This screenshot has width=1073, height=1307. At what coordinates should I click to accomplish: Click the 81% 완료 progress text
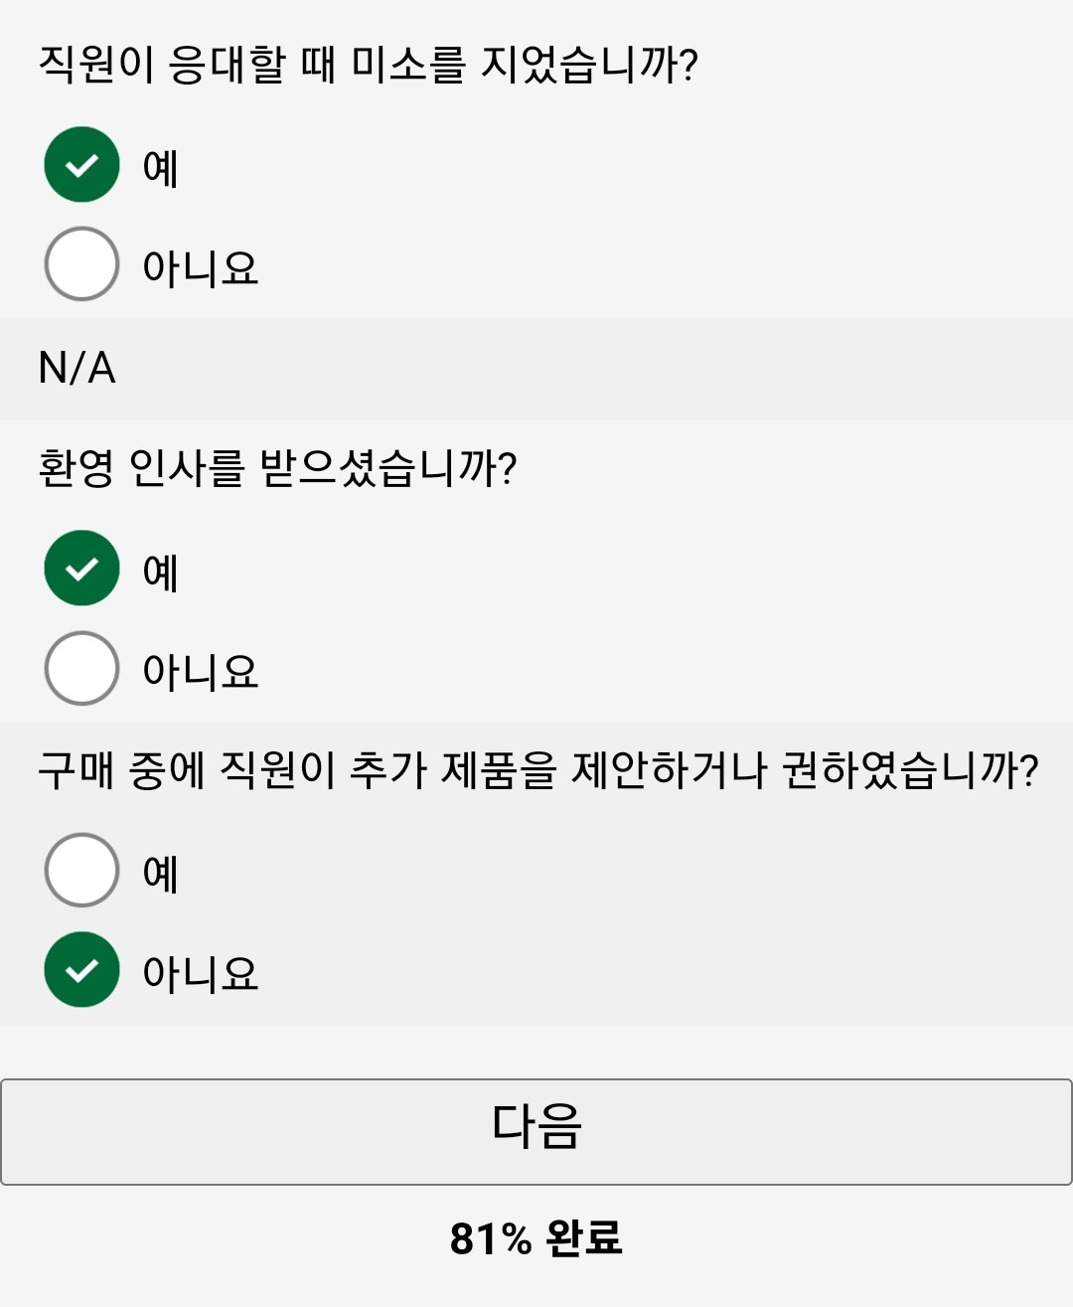pos(536,1238)
